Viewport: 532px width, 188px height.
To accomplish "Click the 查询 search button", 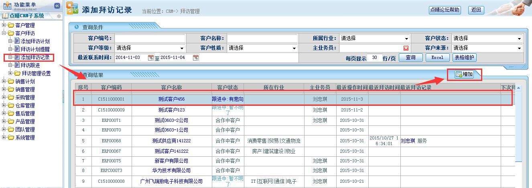I will [410, 57].
